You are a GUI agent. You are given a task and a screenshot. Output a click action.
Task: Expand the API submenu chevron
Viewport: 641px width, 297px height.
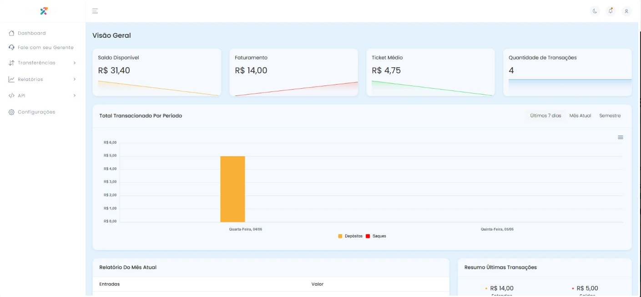click(x=74, y=96)
